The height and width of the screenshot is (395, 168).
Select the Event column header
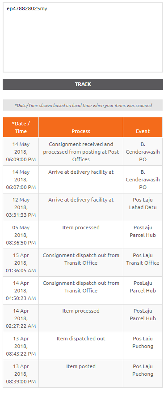click(143, 127)
